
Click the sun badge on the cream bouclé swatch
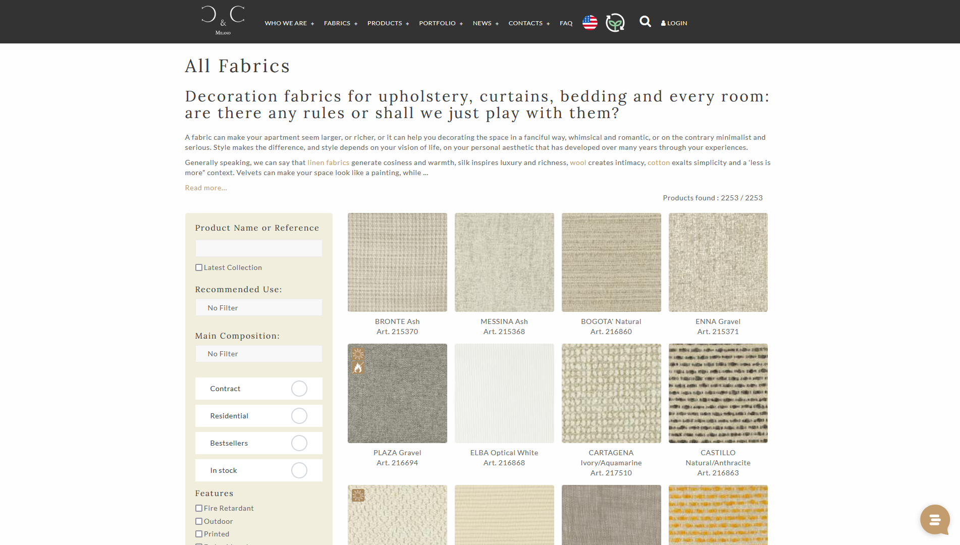click(x=358, y=495)
